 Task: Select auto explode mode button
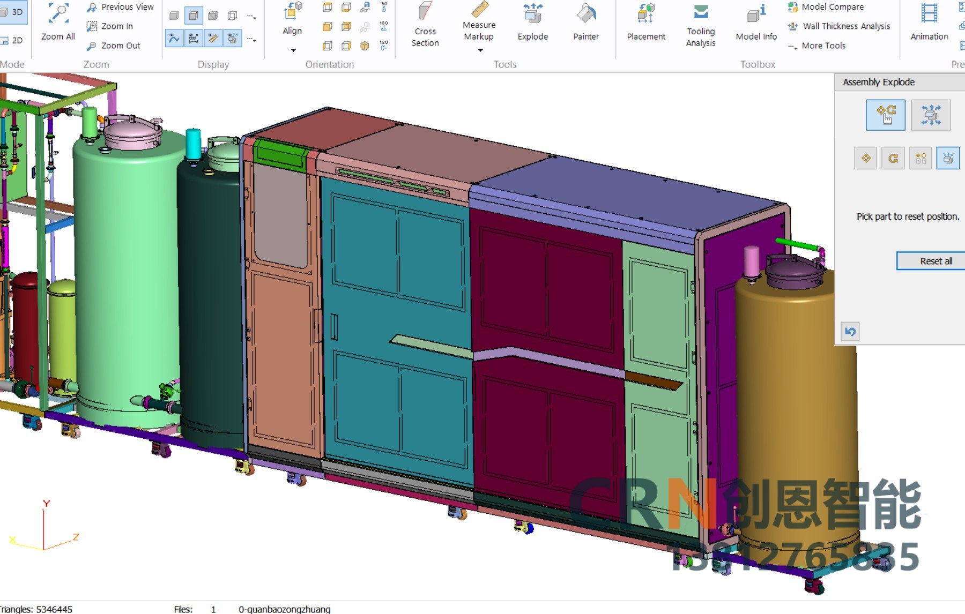pyautogui.click(x=931, y=115)
